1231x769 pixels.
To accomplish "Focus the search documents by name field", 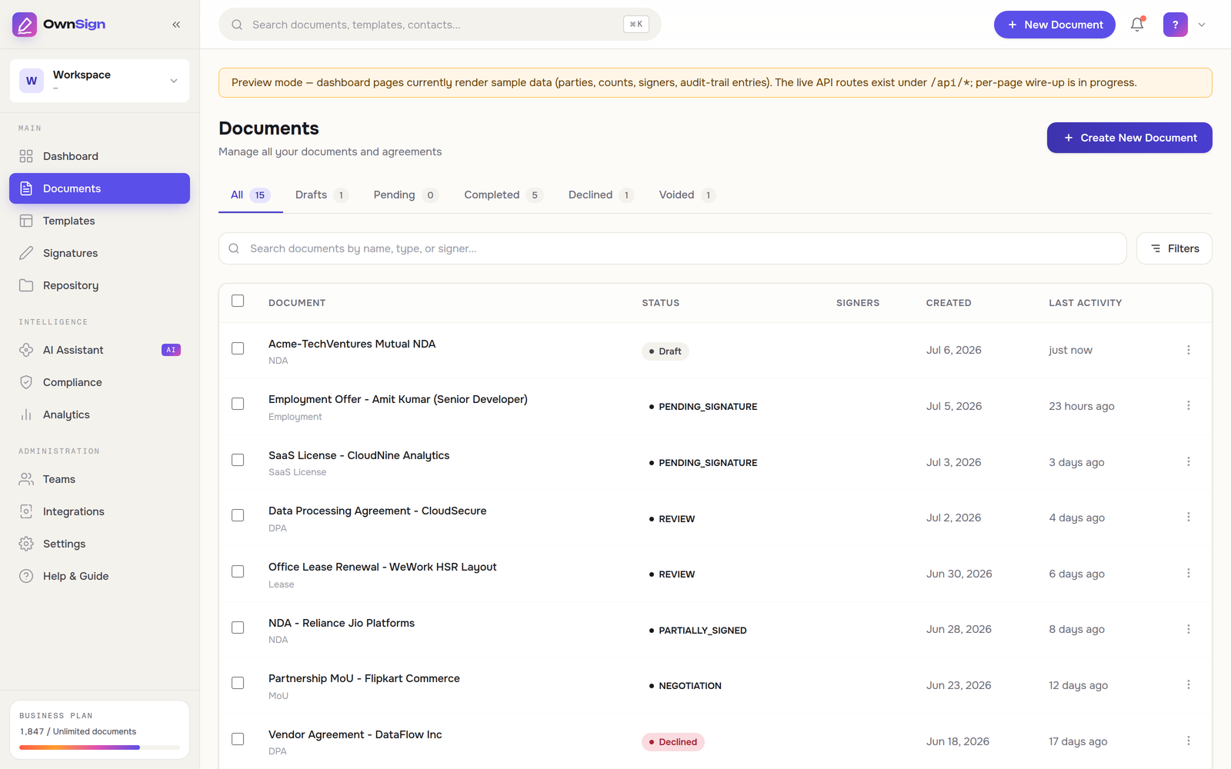I will 672,248.
